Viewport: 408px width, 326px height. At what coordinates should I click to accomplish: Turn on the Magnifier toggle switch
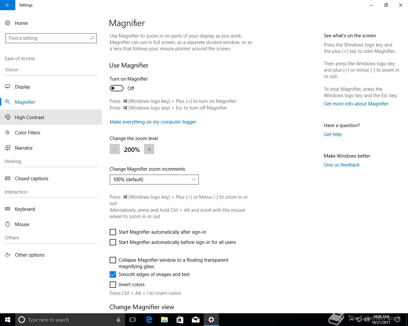click(x=117, y=88)
